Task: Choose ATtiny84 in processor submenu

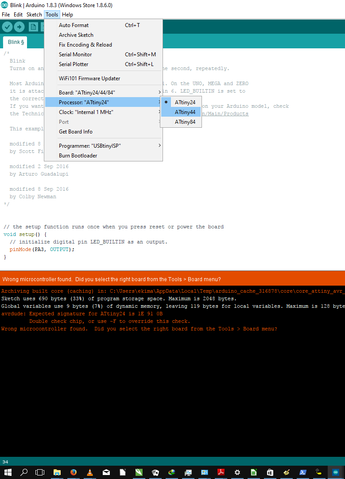Action: coord(181,122)
